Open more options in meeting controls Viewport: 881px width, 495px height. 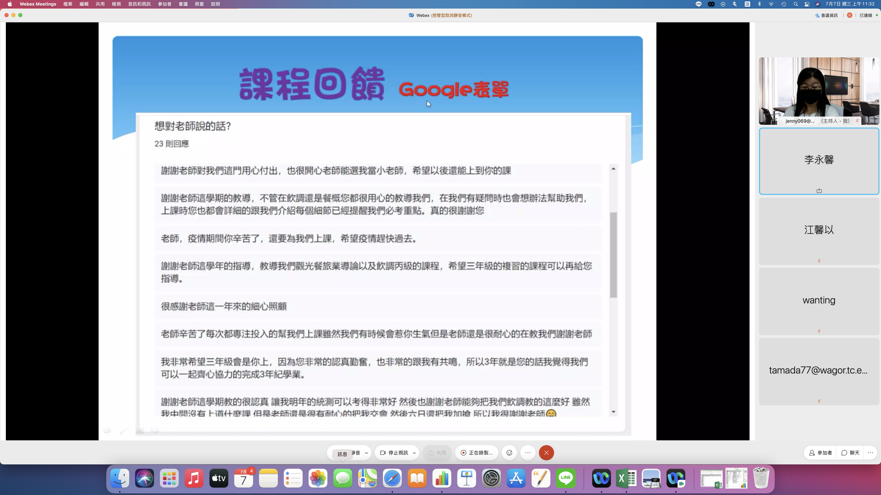528,453
